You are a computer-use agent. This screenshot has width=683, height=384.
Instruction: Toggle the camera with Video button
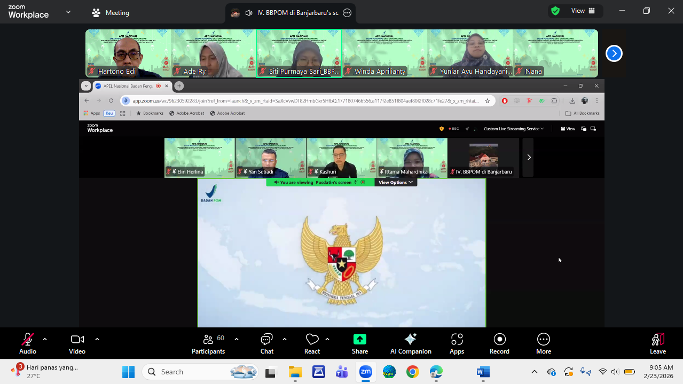(x=77, y=343)
